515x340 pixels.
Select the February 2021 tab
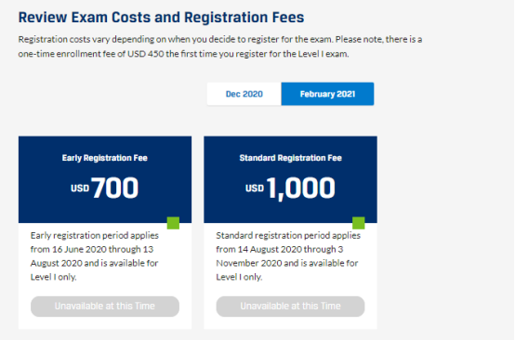pyautogui.click(x=327, y=94)
